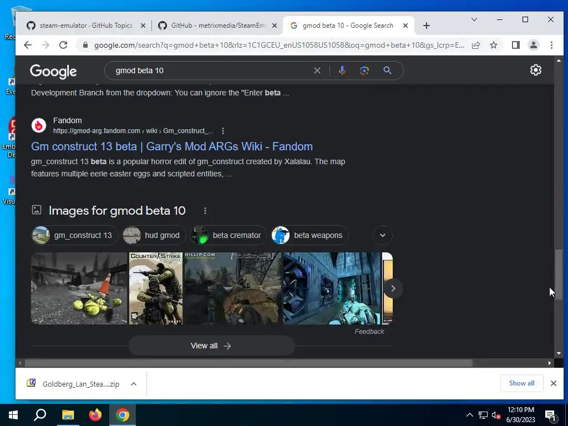Image resolution: width=568 pixels, height=426 pixels.
Task: Start search by voice microphone
Action: pos(342,70)
